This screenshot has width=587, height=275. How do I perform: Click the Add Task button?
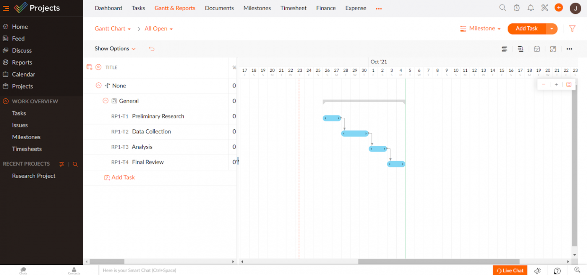click(x=527, y=29)
